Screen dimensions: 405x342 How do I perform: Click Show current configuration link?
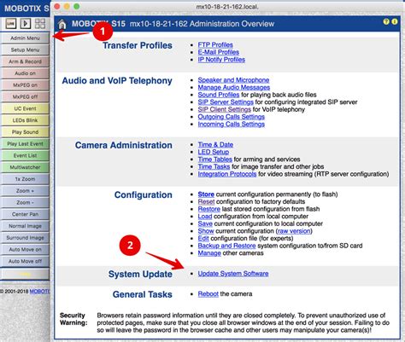pos(206,231)
